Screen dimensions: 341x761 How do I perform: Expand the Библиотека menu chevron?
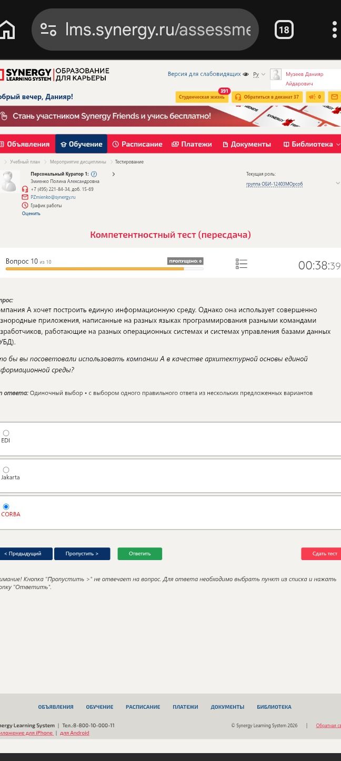[x=338, y=145]
